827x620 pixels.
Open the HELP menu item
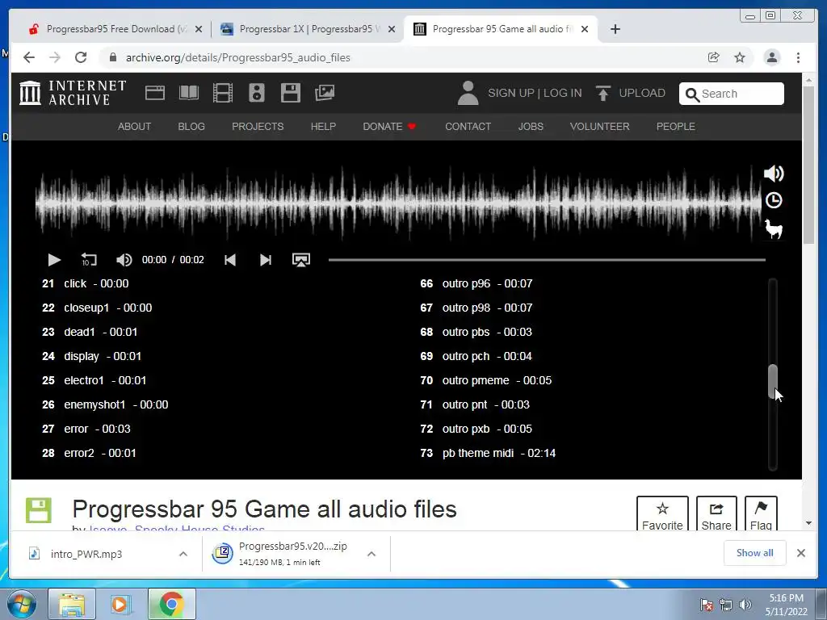click(x=323, y=127)
